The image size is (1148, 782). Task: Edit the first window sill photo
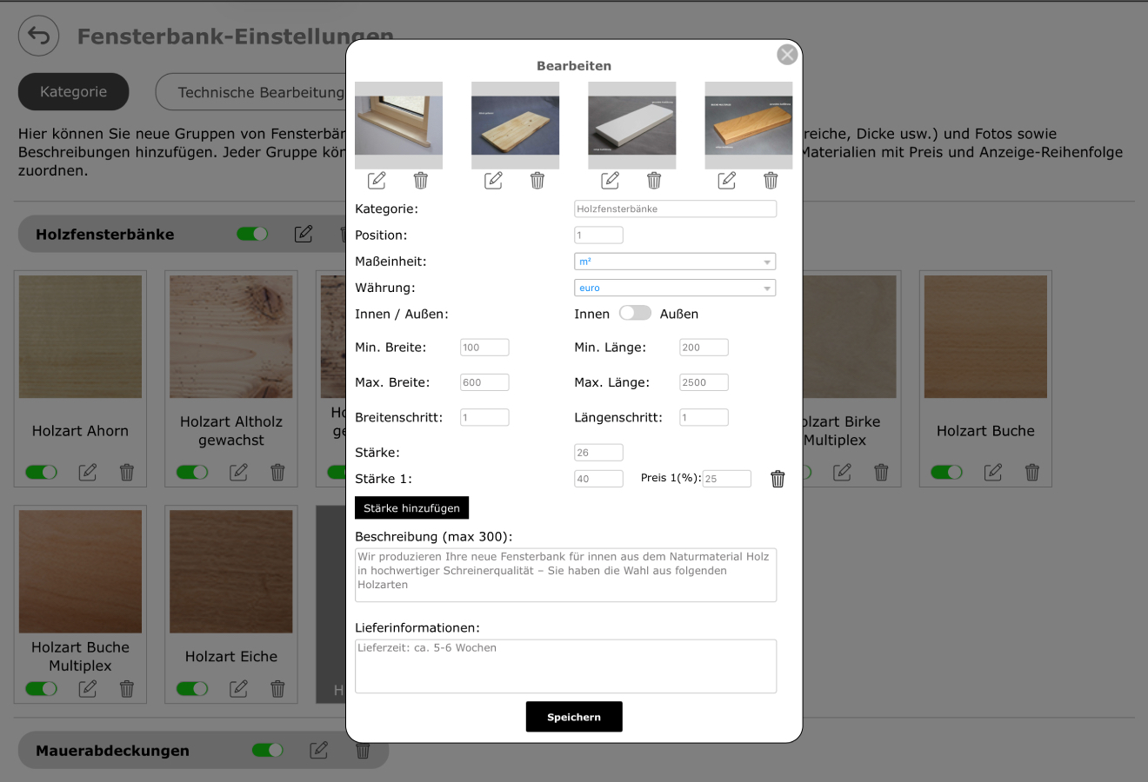coord(377,180)
